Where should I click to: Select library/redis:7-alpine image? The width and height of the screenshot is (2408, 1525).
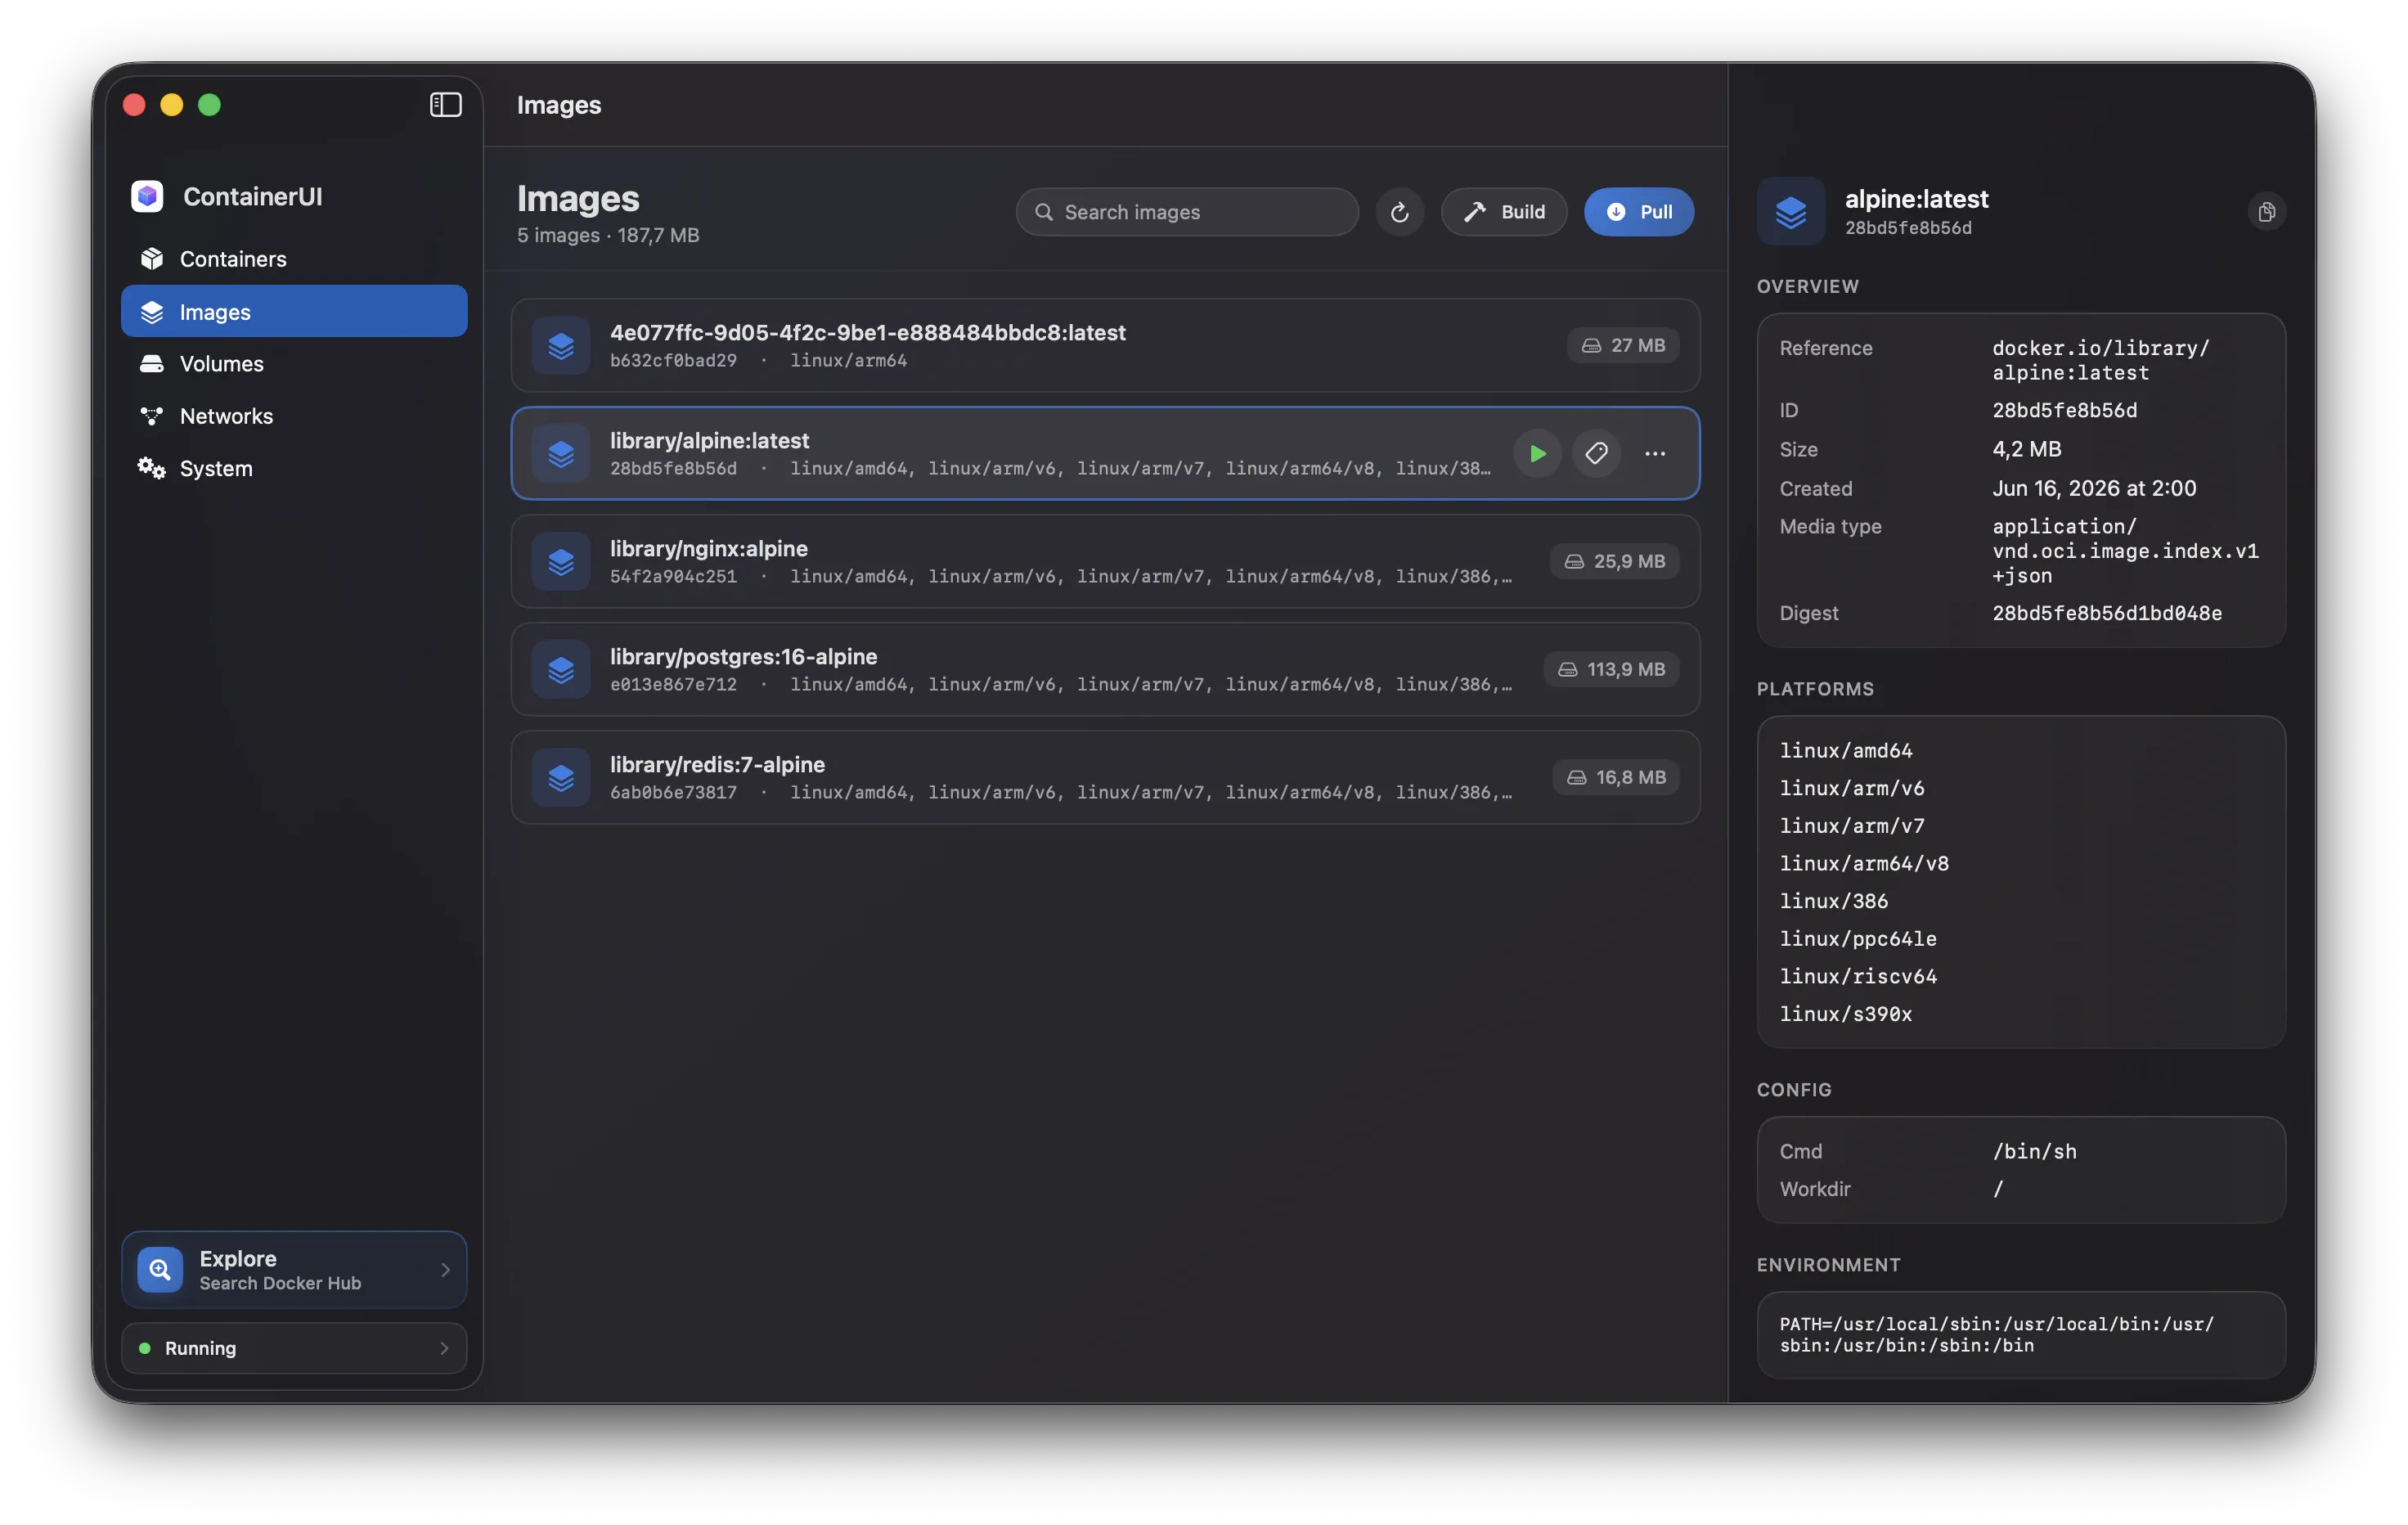click(1105, 778)
